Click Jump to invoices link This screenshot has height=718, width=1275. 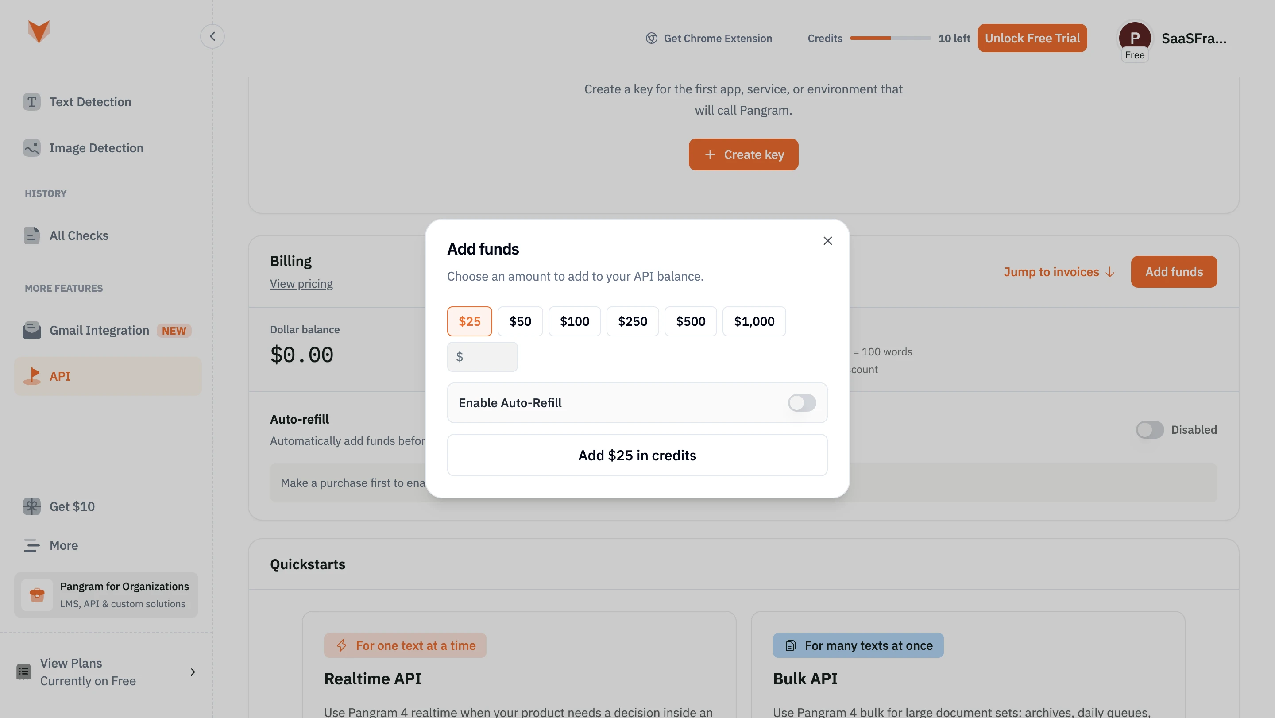pyautogui.click(x=1059, y=272)
